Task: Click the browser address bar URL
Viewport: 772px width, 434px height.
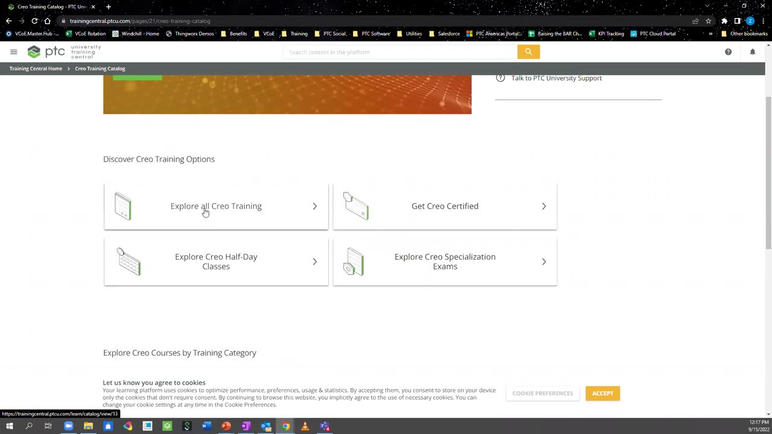Action: point(140,21)
